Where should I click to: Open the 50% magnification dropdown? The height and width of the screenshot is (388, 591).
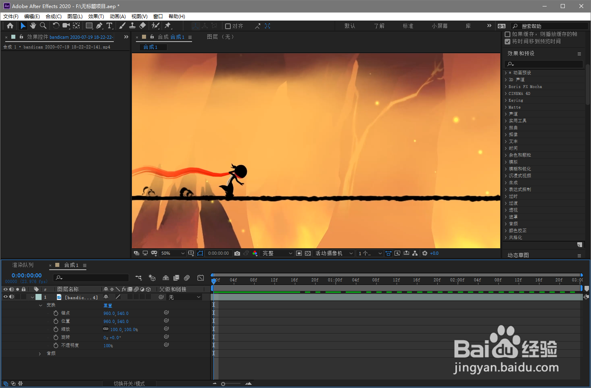(x=173, y=253)
